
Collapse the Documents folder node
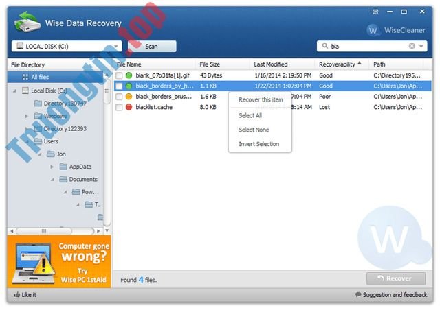point(52,180)
